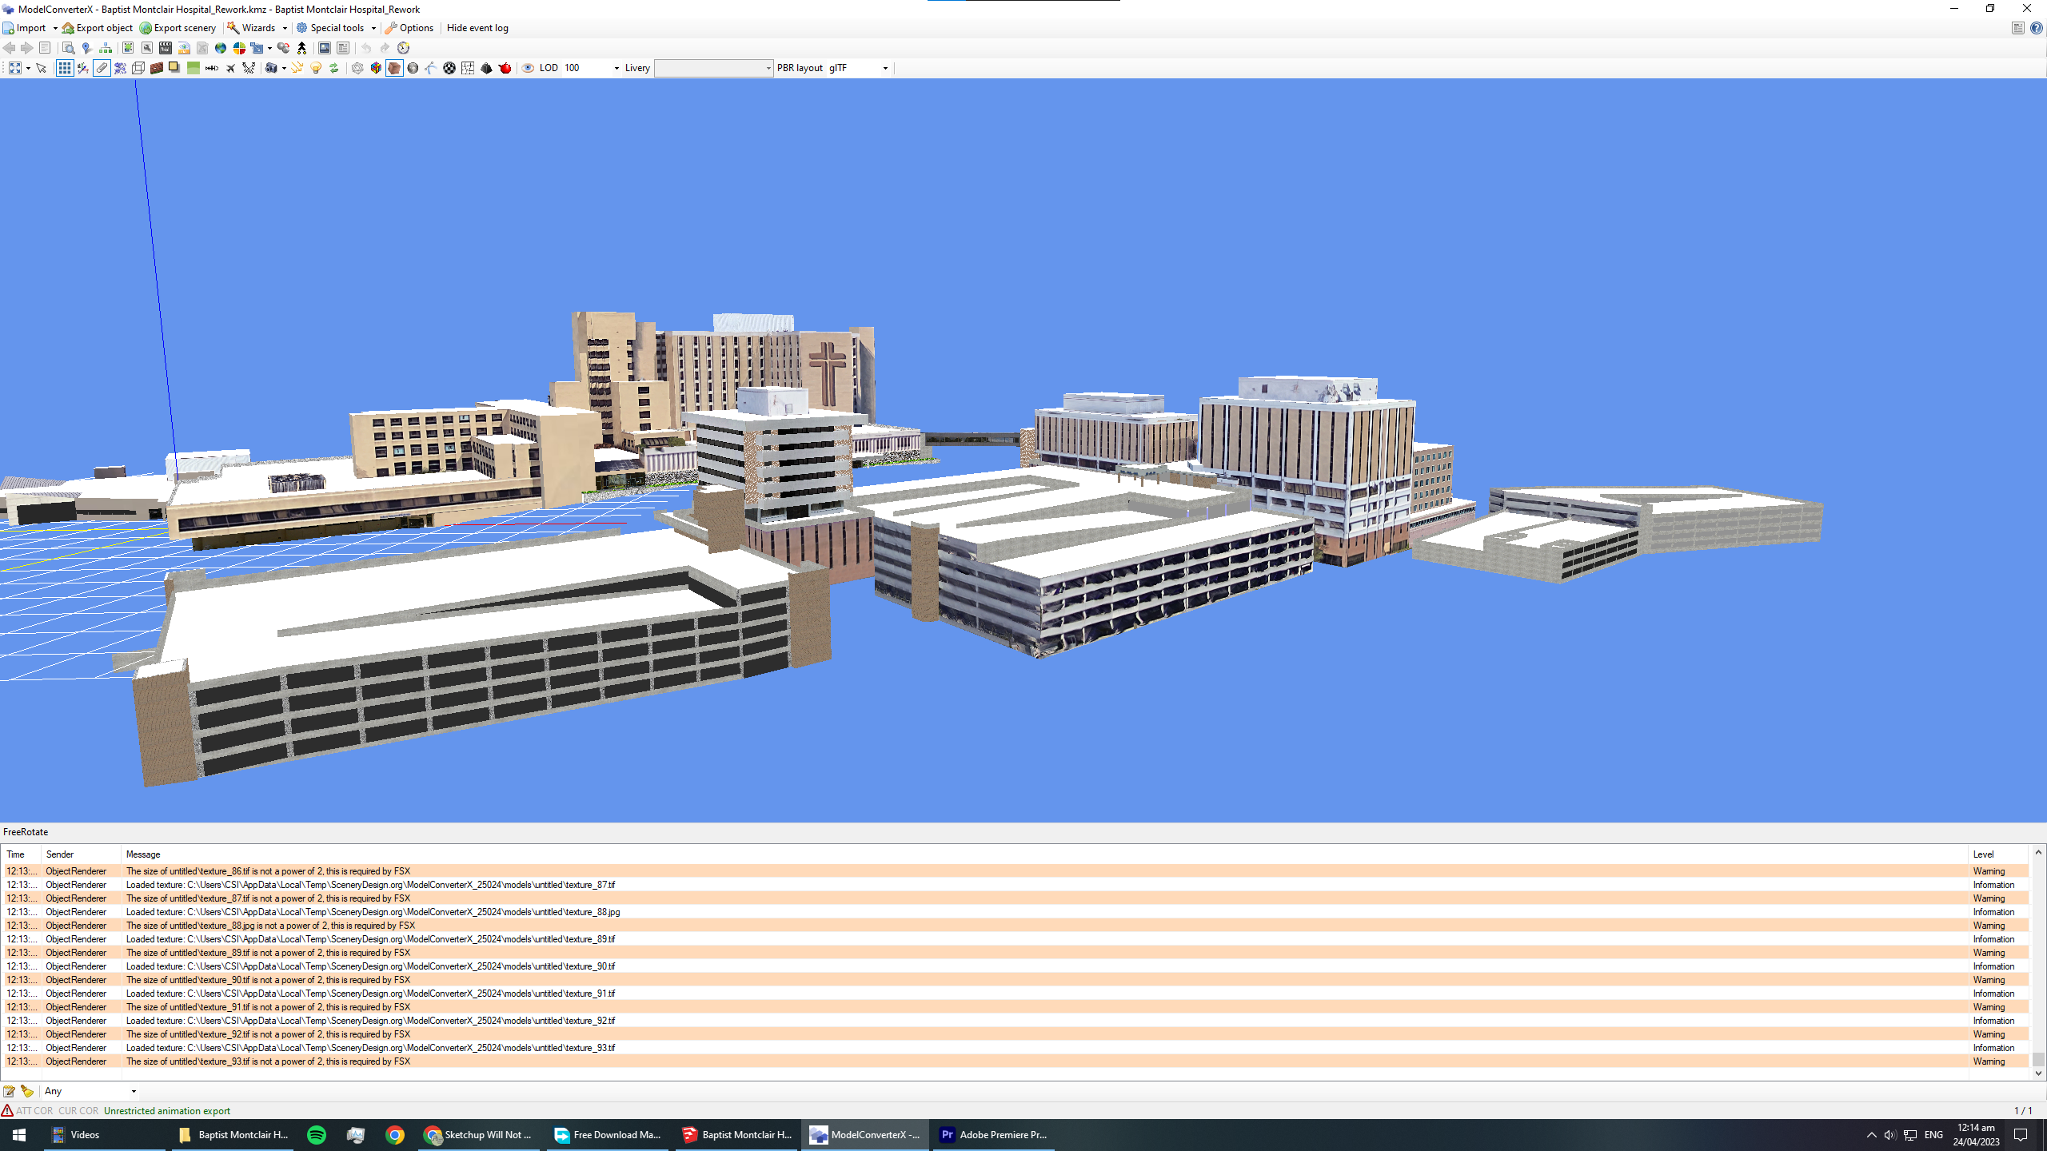The image size is (2047, 1151).
Task: Click the hierarchy tree editor icon
Action: pyautogui.click(x=105, y=48)
